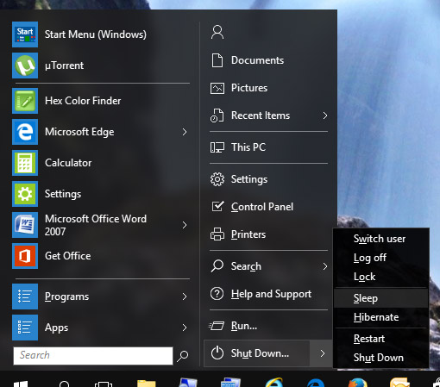Choose Switch user from power menu

coord(380,239)
